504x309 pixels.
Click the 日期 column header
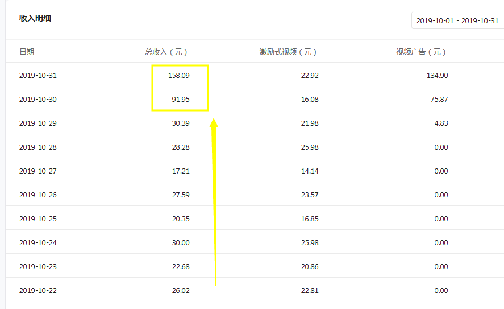pyautogui.click(x=27, y=52)
